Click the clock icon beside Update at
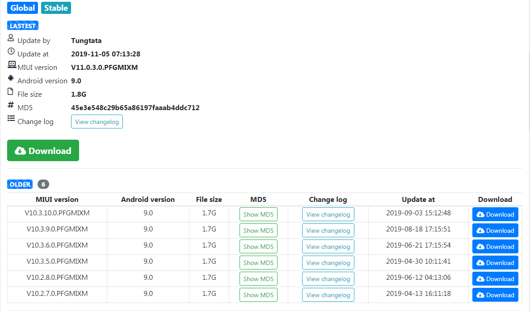 [11, 51]
